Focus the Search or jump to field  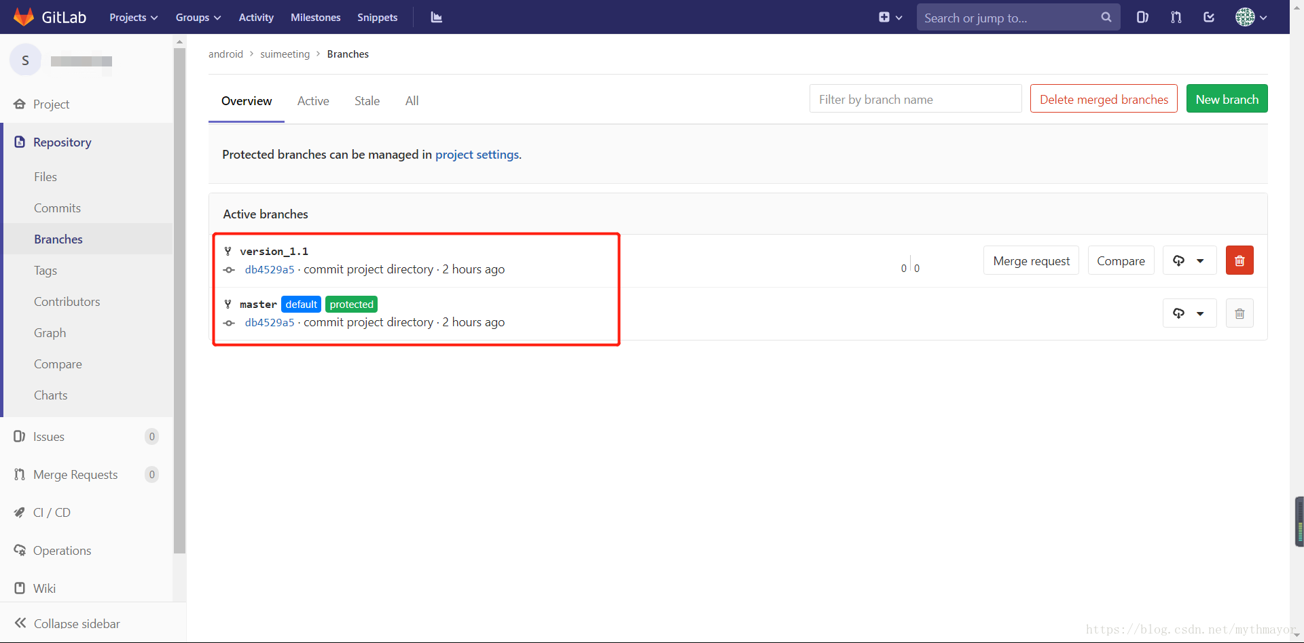pyautogui.click(x=1018, y=18)
